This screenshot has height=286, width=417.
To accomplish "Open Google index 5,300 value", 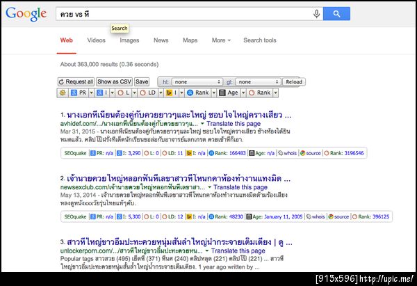I will point(134,217).
